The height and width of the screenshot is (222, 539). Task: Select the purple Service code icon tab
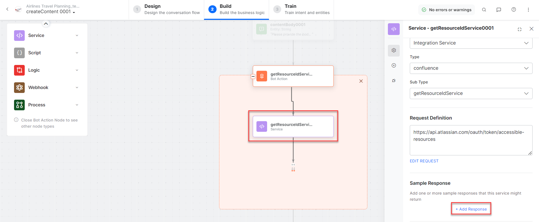(394, 29)
